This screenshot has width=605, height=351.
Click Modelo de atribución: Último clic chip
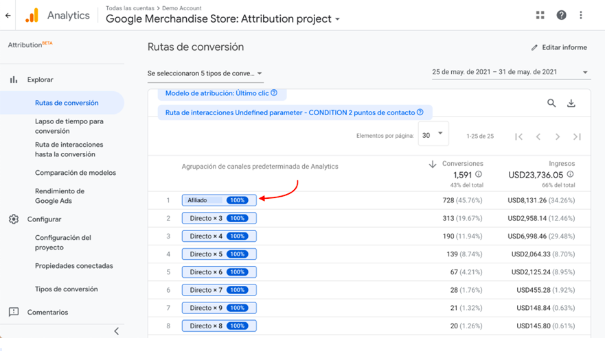[x=222, y=93]
